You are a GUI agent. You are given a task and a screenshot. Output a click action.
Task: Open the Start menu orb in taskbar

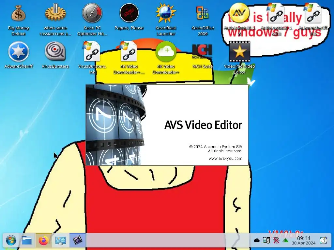(11, 241)
